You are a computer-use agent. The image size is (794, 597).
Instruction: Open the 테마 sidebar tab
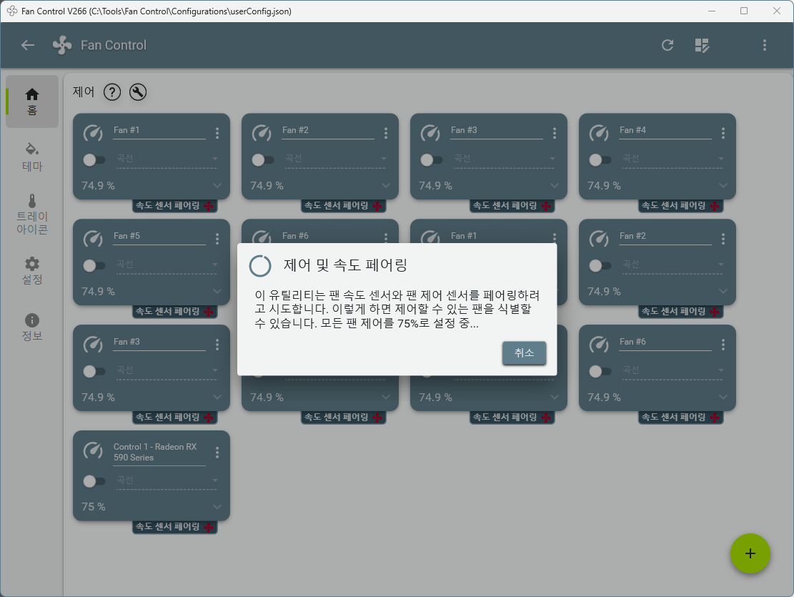pos(32,157)
